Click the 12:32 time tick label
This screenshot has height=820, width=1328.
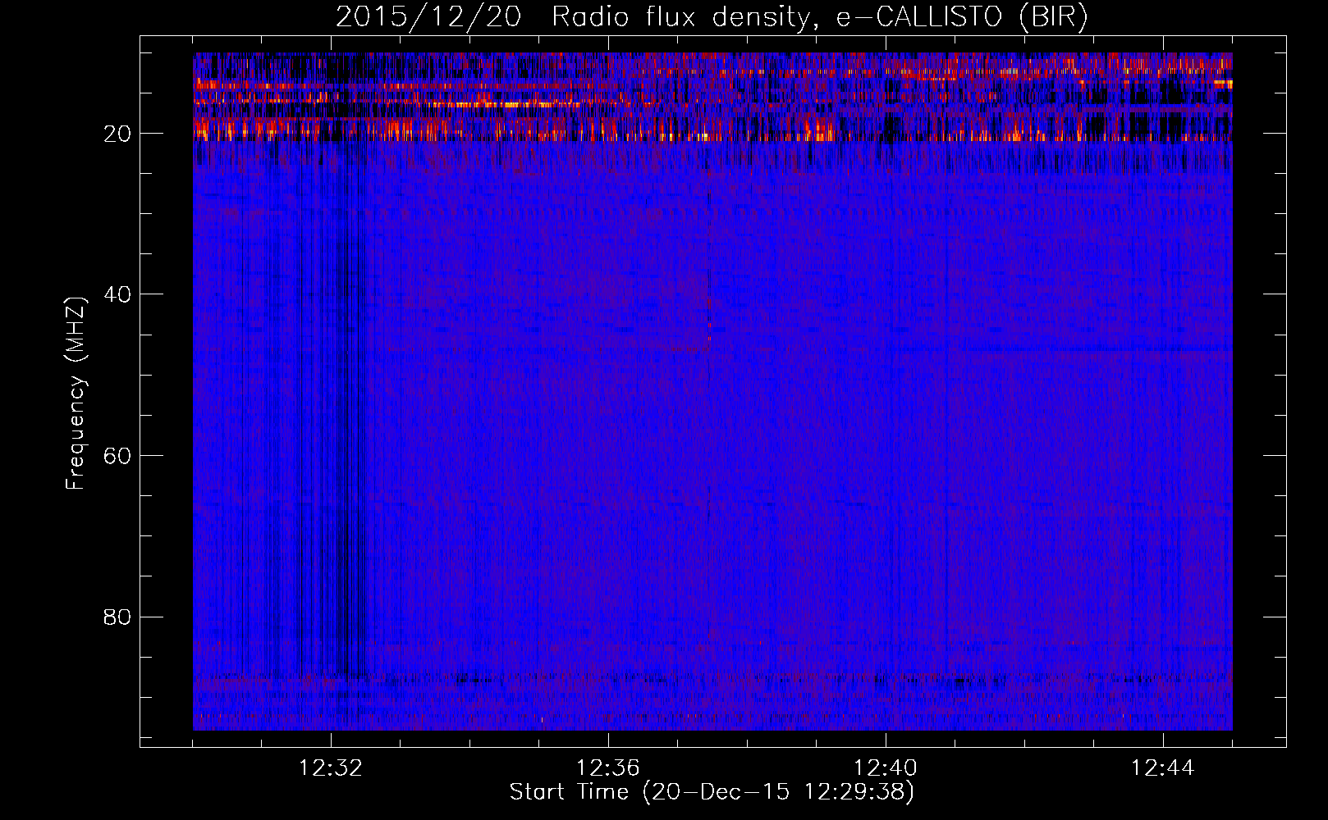[331, 768]
